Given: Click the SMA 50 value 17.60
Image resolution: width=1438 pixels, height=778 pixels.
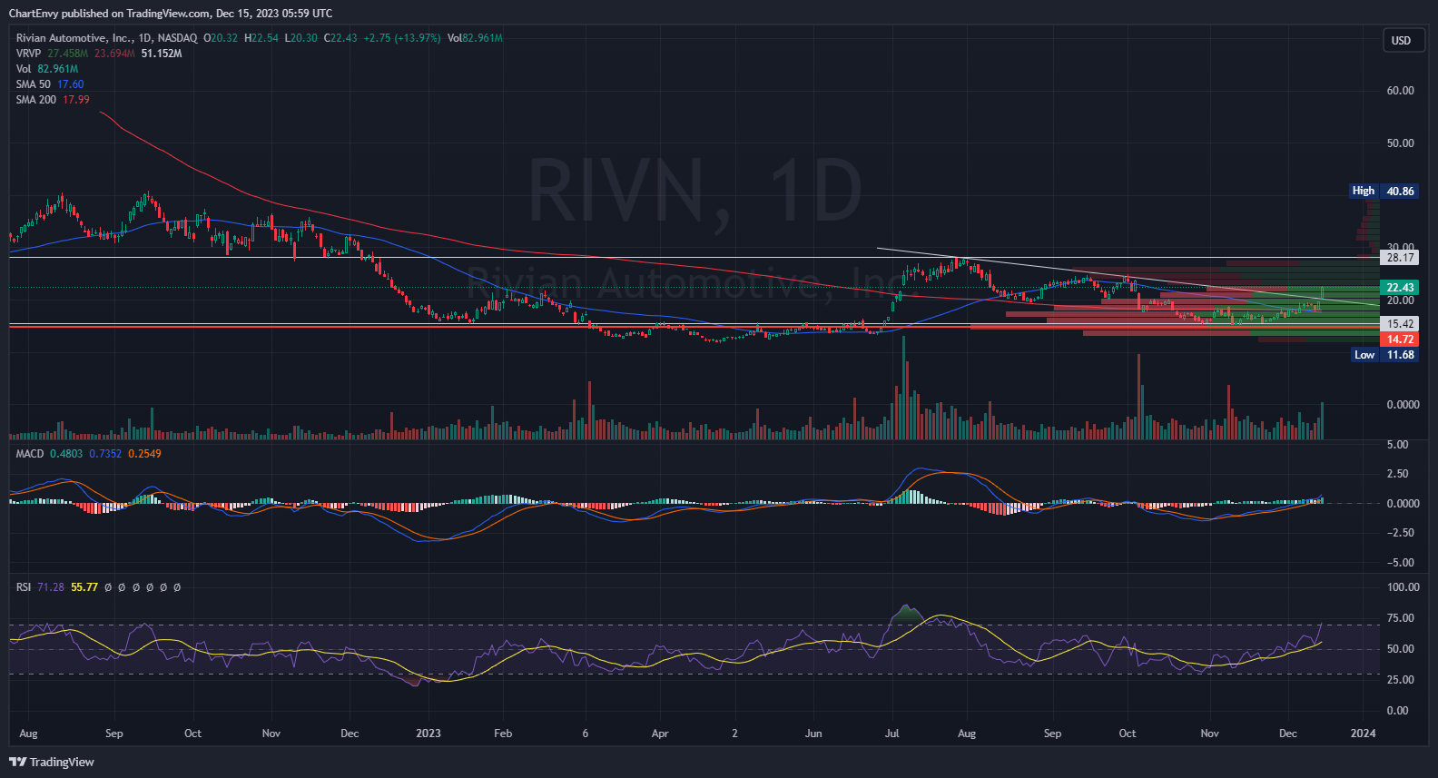Looking at the screenshot, I should point(71,84).
